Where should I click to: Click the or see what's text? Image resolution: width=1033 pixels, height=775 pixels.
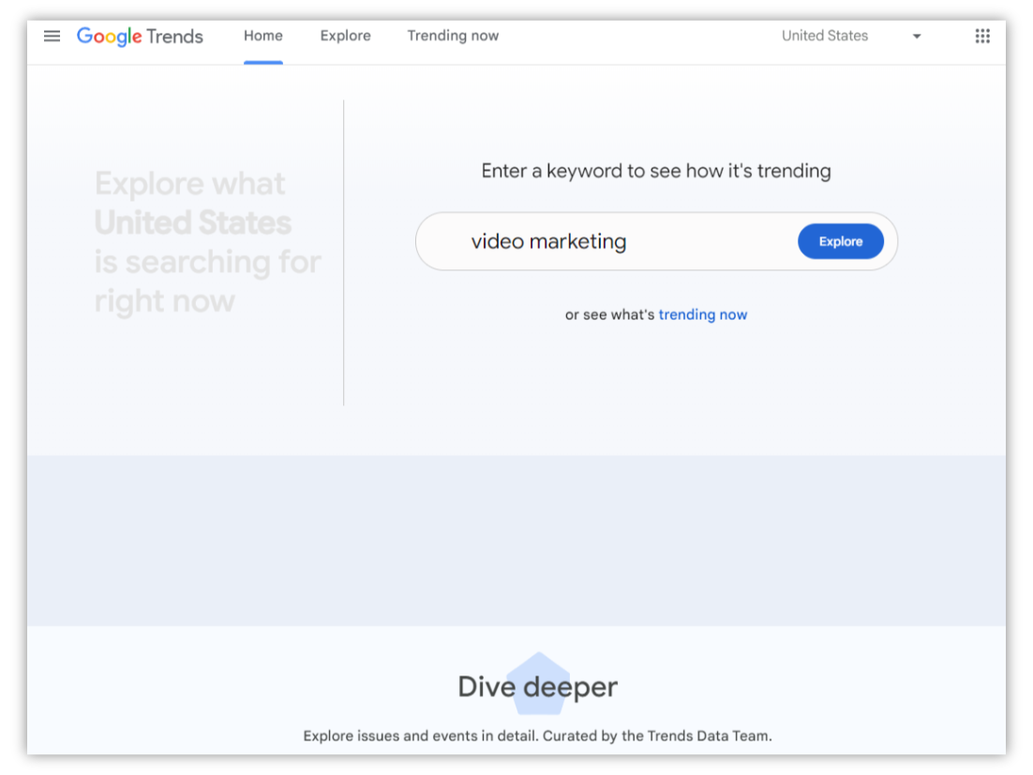tap(609, 314)
